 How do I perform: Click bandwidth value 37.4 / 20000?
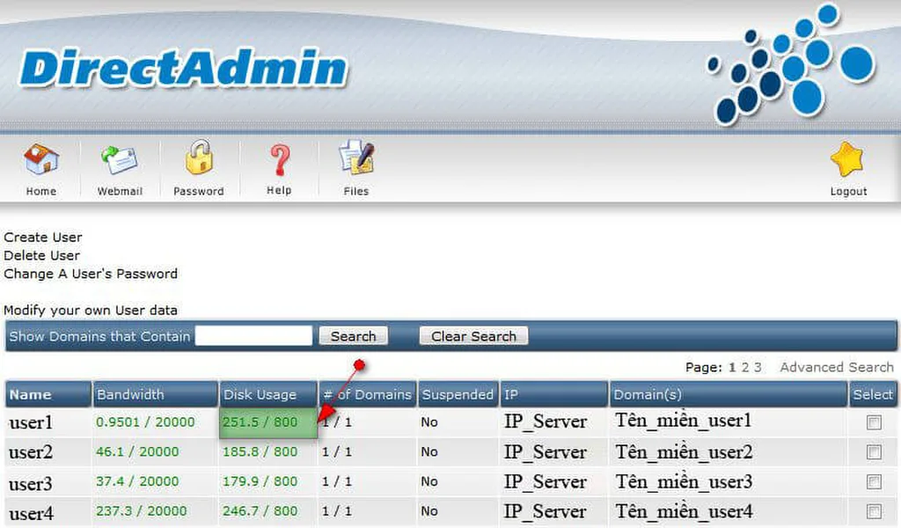137,481
